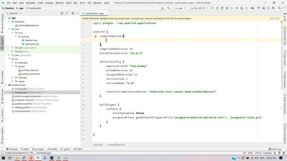Open the TODO tool window
Viewport: 287px width, 161px height.
78,149
